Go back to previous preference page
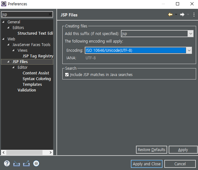Viewport: 198px width, 170px height. pyautogui.click(x=170, y=15)
